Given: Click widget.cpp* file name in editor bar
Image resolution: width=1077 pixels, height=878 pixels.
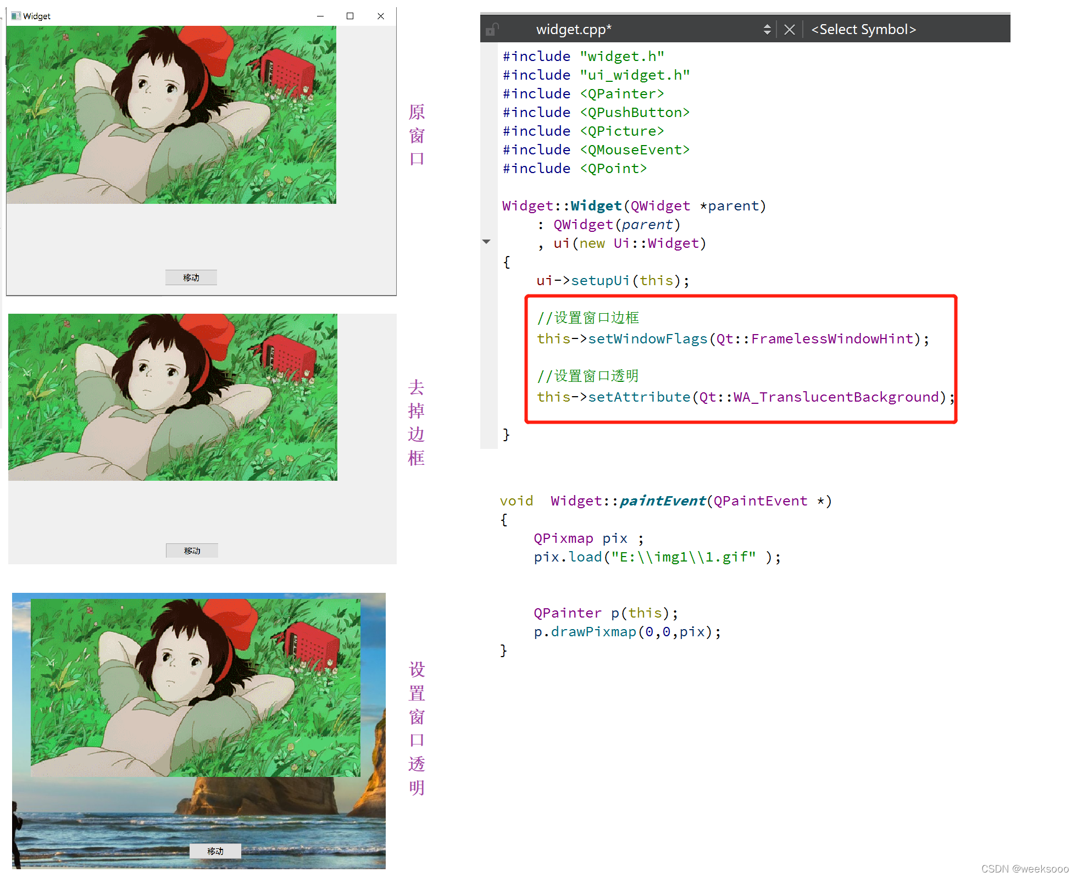Looking at the screenshot, I should [x=574, y=30].
